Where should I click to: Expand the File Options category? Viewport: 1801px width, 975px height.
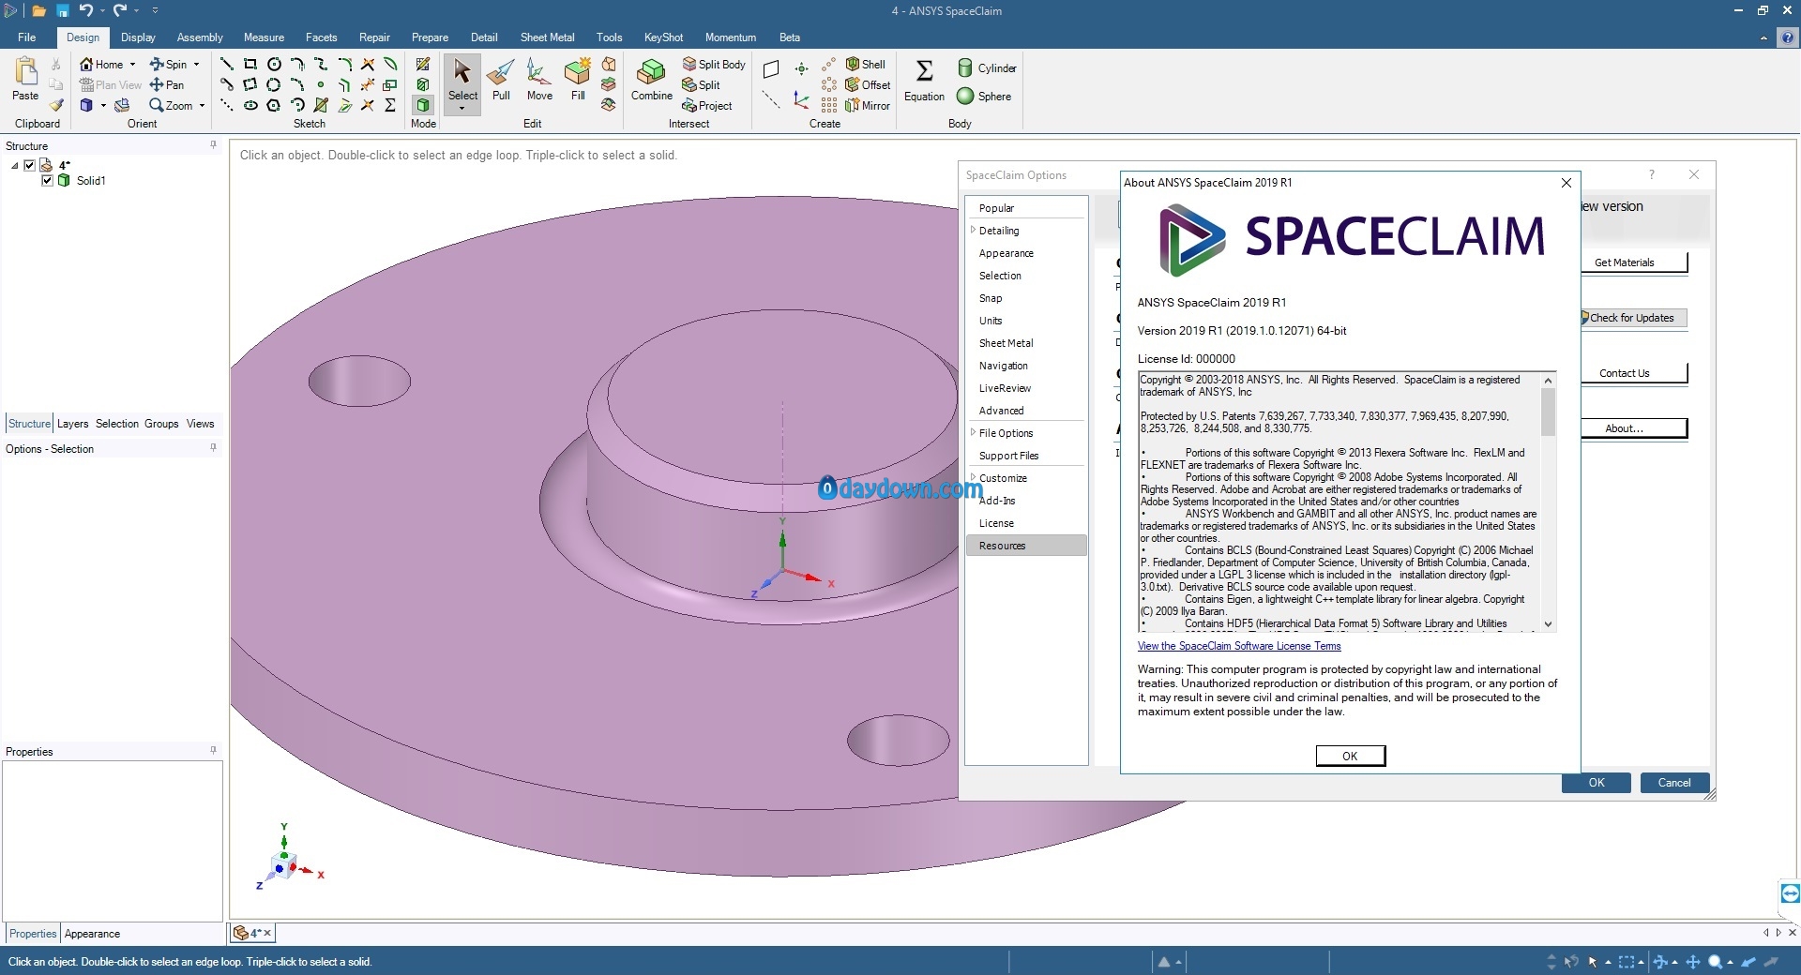[x=973, y=432]
